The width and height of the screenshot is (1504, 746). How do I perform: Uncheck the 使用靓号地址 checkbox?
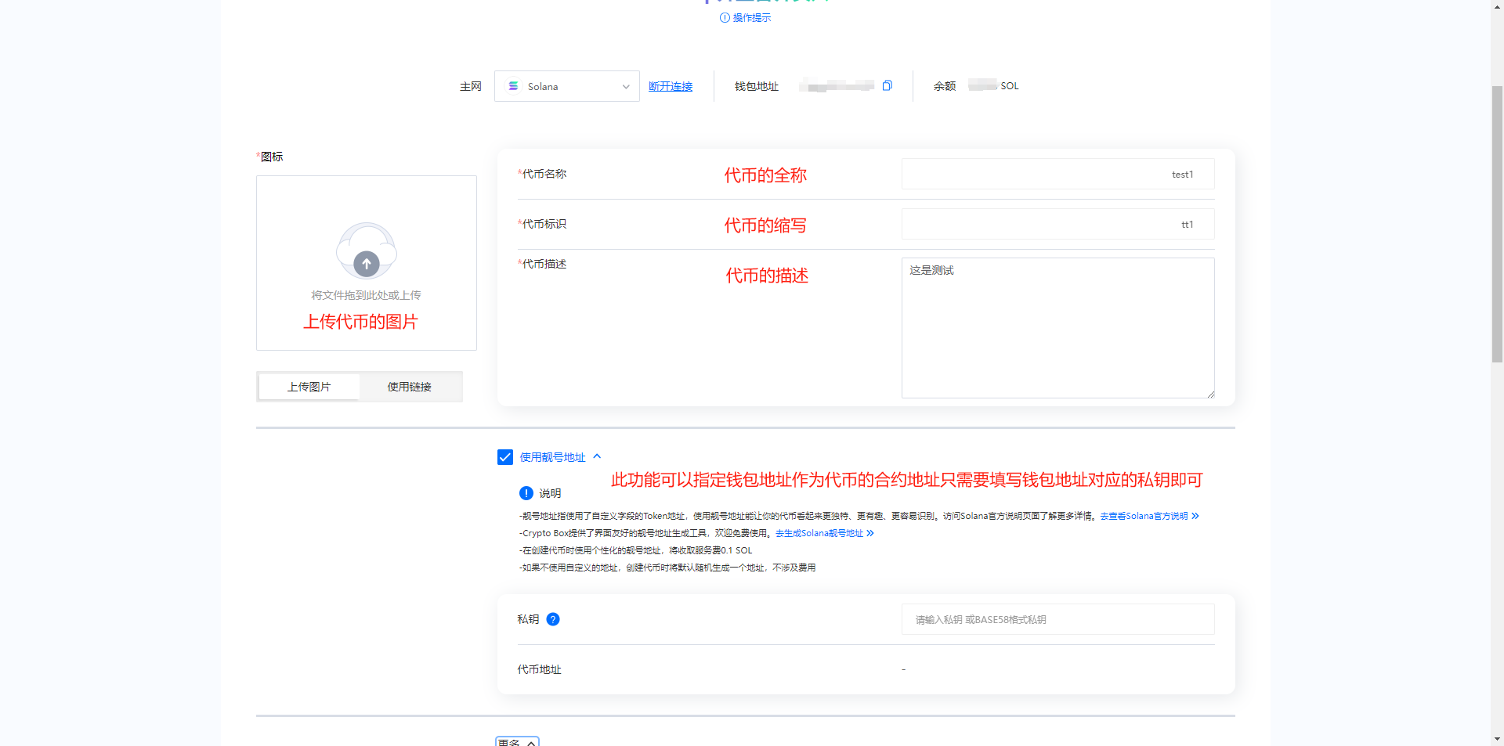[x=505, y=457]
